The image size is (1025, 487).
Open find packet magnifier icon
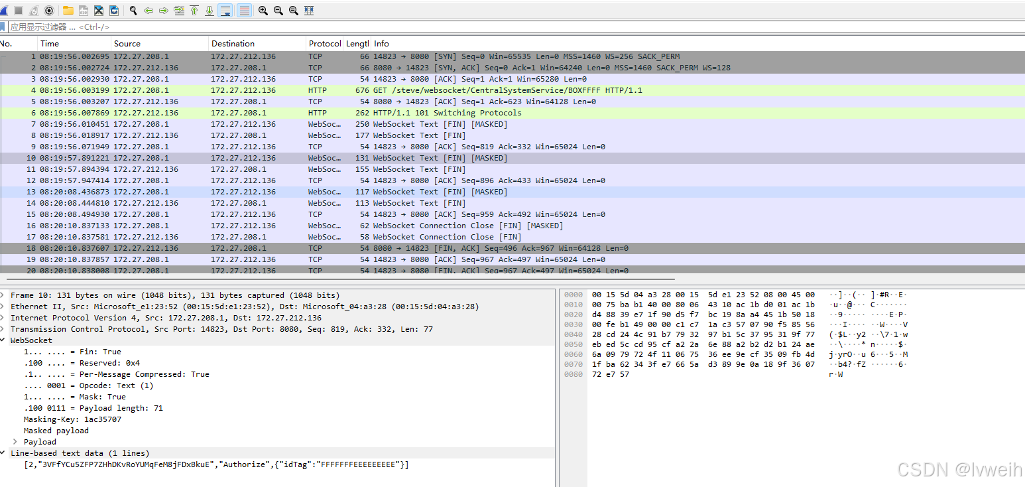coord(133,11)
